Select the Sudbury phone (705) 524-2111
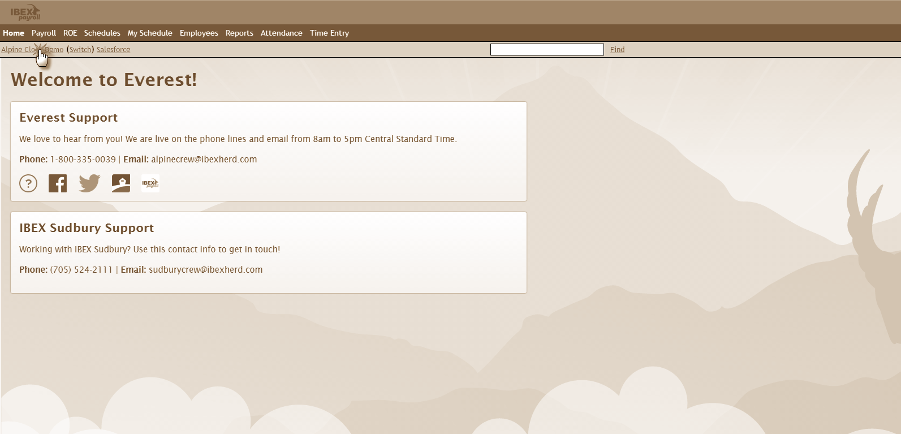The width and height of the screenshot is (901, 434). pyautogui.click(x=81, y=270)
